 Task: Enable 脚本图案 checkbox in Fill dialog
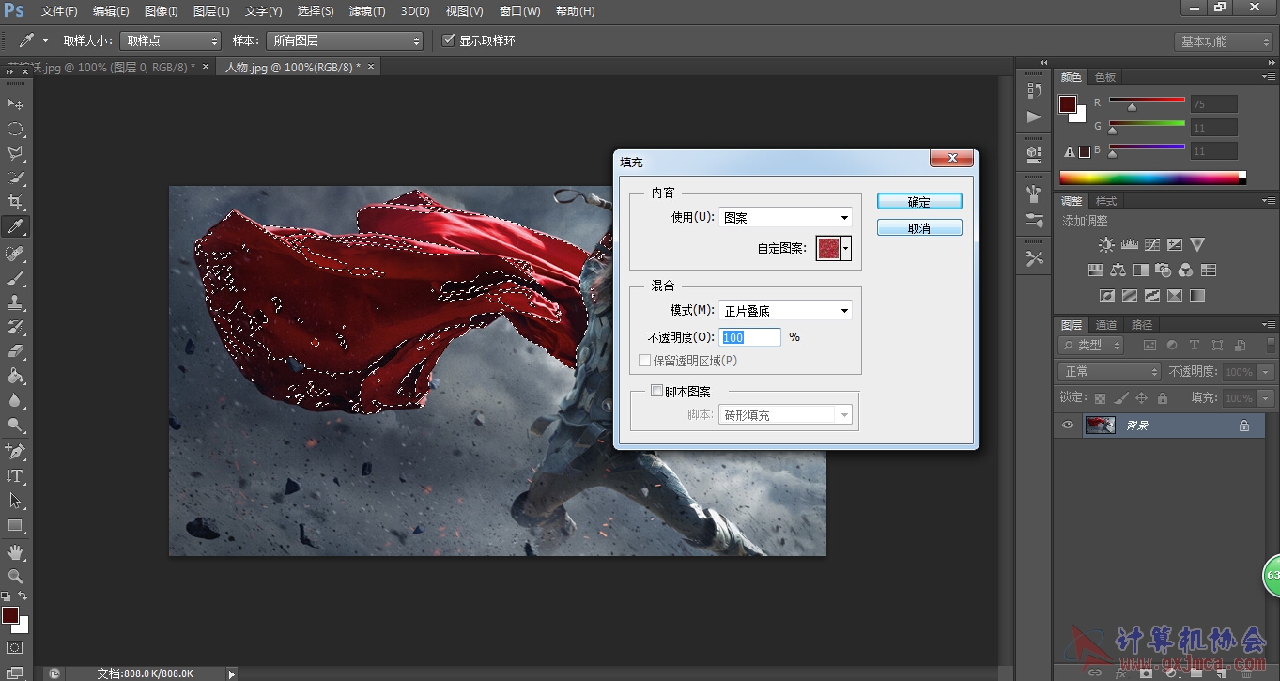(x=657, y=391)
